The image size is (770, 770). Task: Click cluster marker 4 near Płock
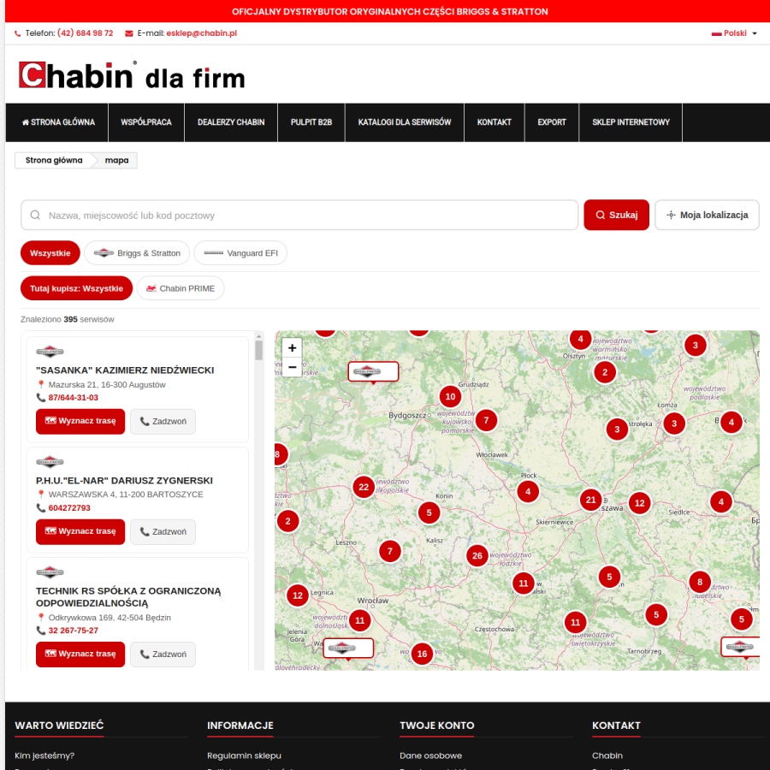point(528,492)
